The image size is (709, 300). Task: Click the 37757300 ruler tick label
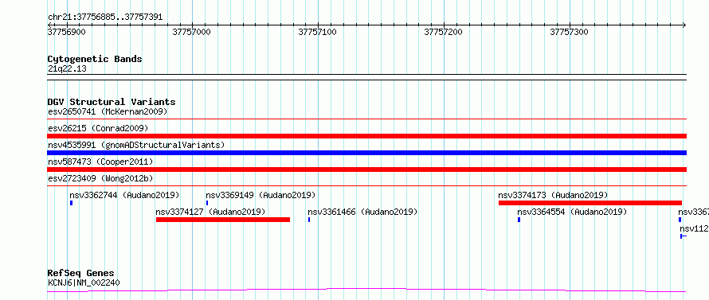569,32
